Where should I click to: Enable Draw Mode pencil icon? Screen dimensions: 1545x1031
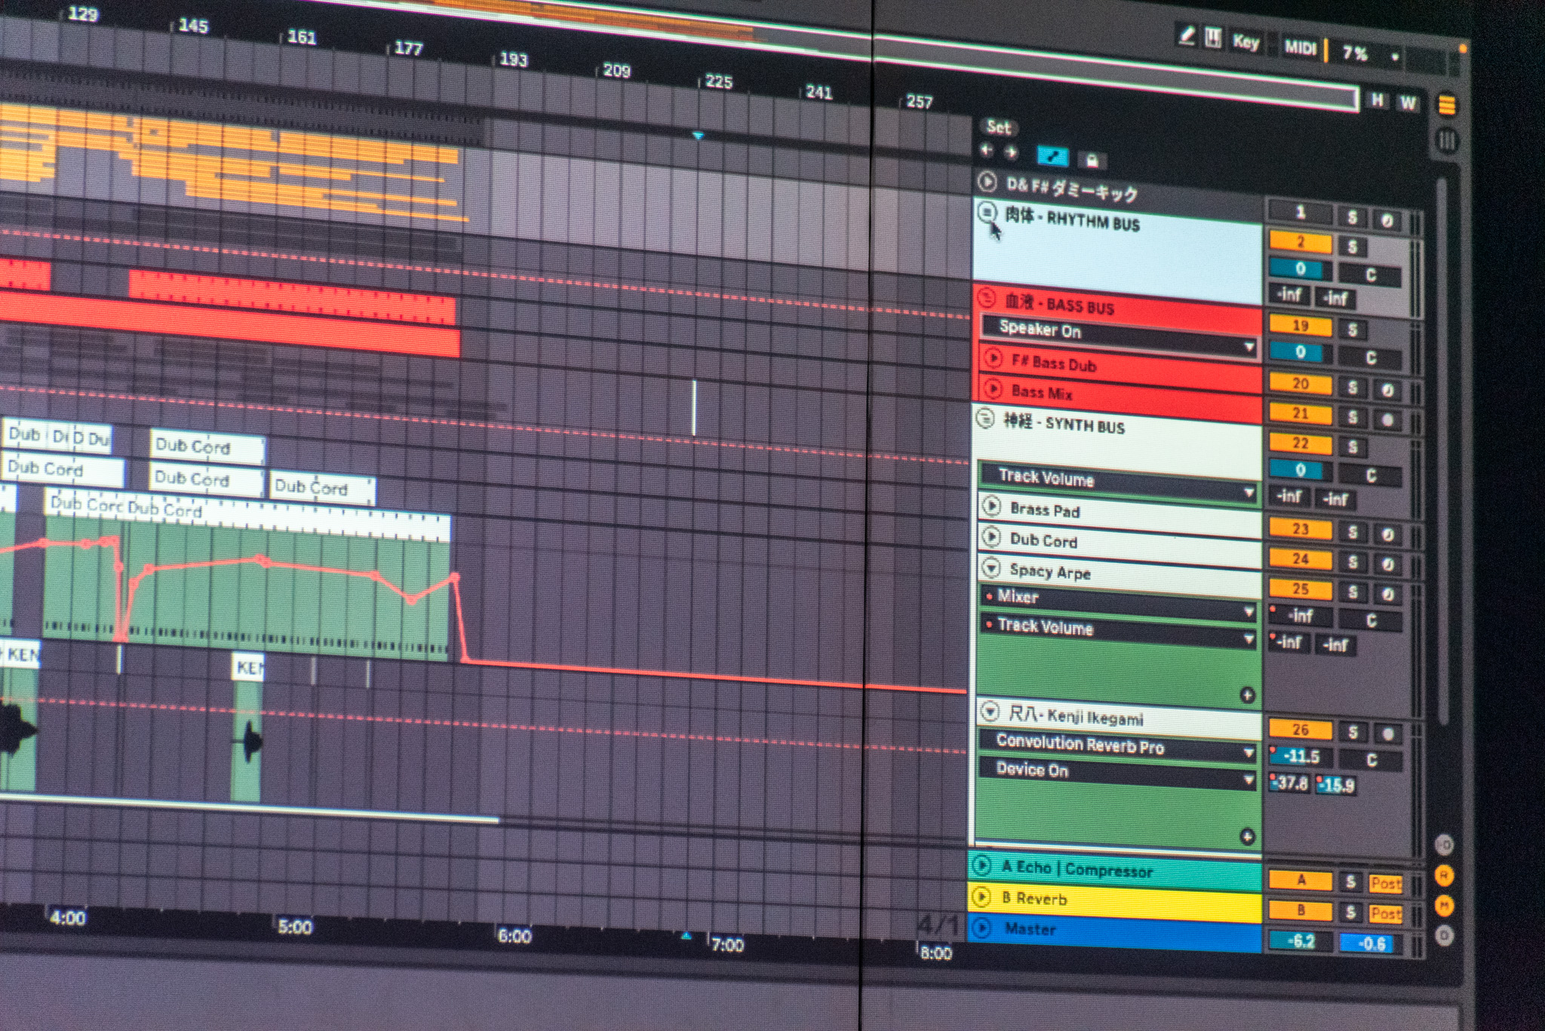(x=1186, y=35)
